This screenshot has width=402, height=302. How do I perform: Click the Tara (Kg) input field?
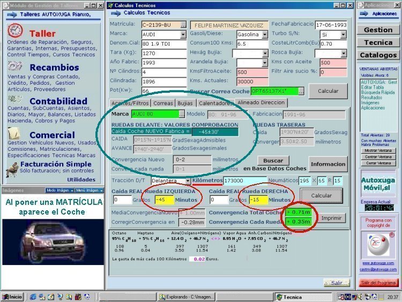[164, 53]
